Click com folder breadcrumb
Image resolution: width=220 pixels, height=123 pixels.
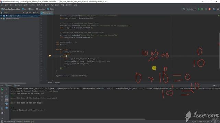31,9
